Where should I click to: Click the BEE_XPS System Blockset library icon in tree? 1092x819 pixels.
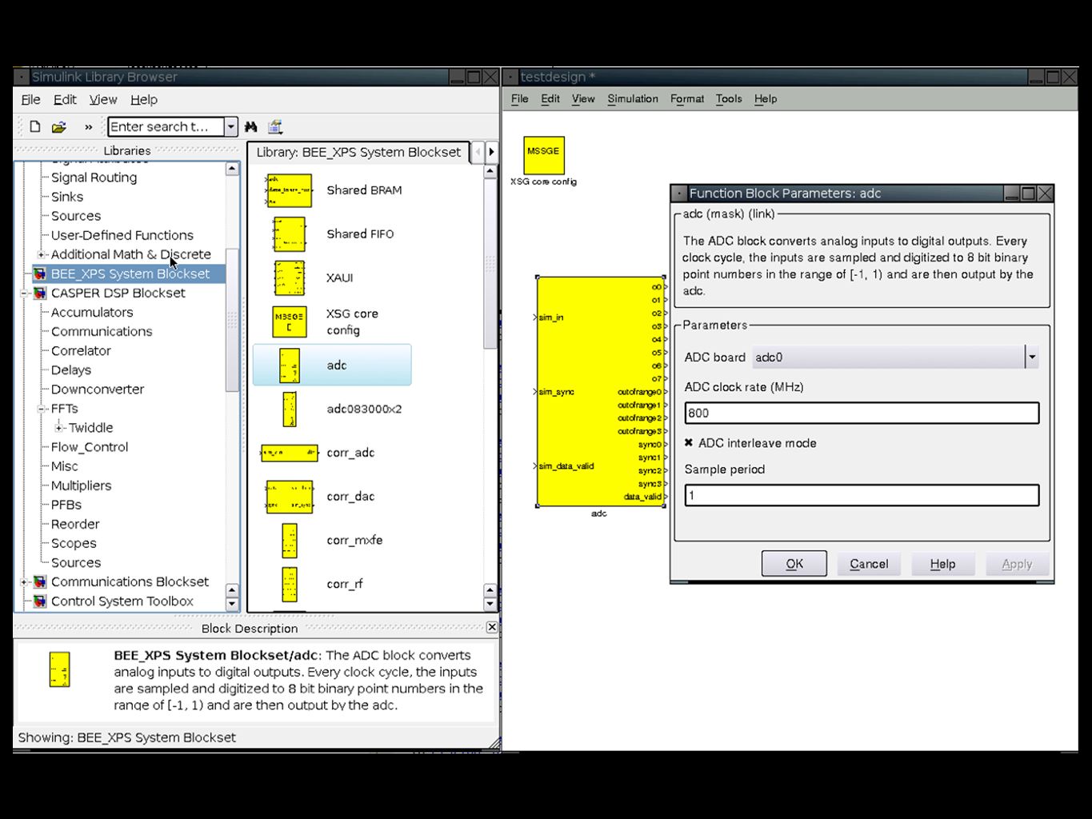click(40, 274)
